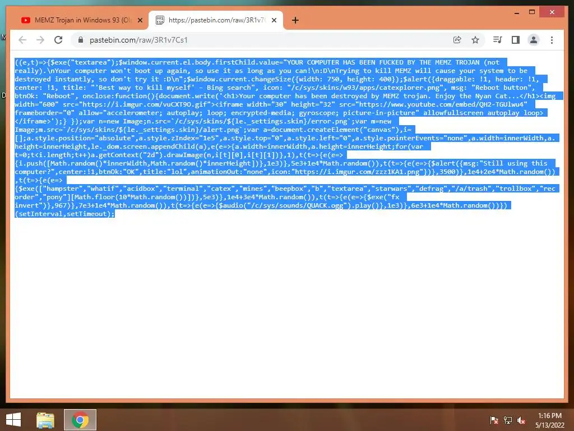Open the Windows Start menu
The width and height of the screenshot is (574, 431).
[13, 420]
